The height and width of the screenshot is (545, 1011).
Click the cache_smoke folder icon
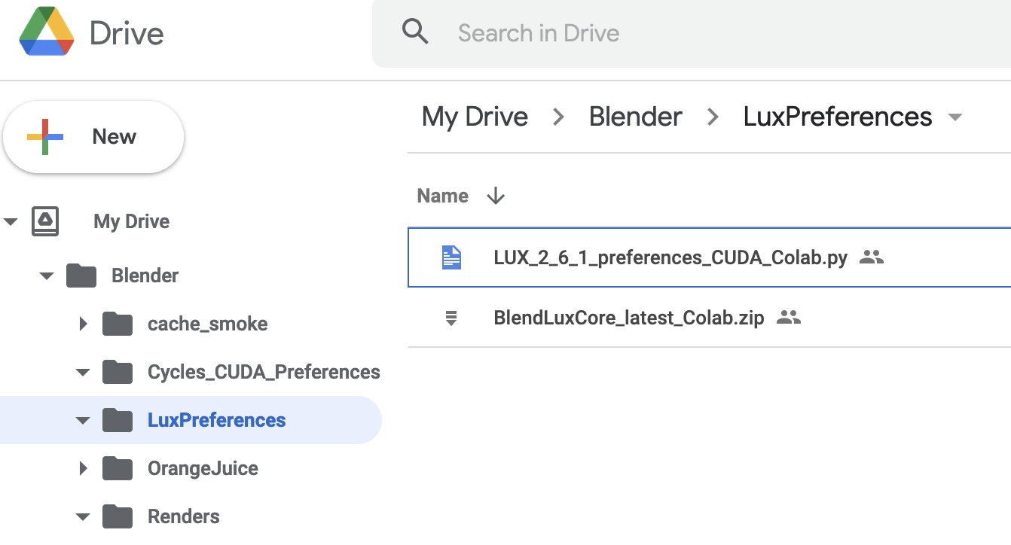pos(118,324)
